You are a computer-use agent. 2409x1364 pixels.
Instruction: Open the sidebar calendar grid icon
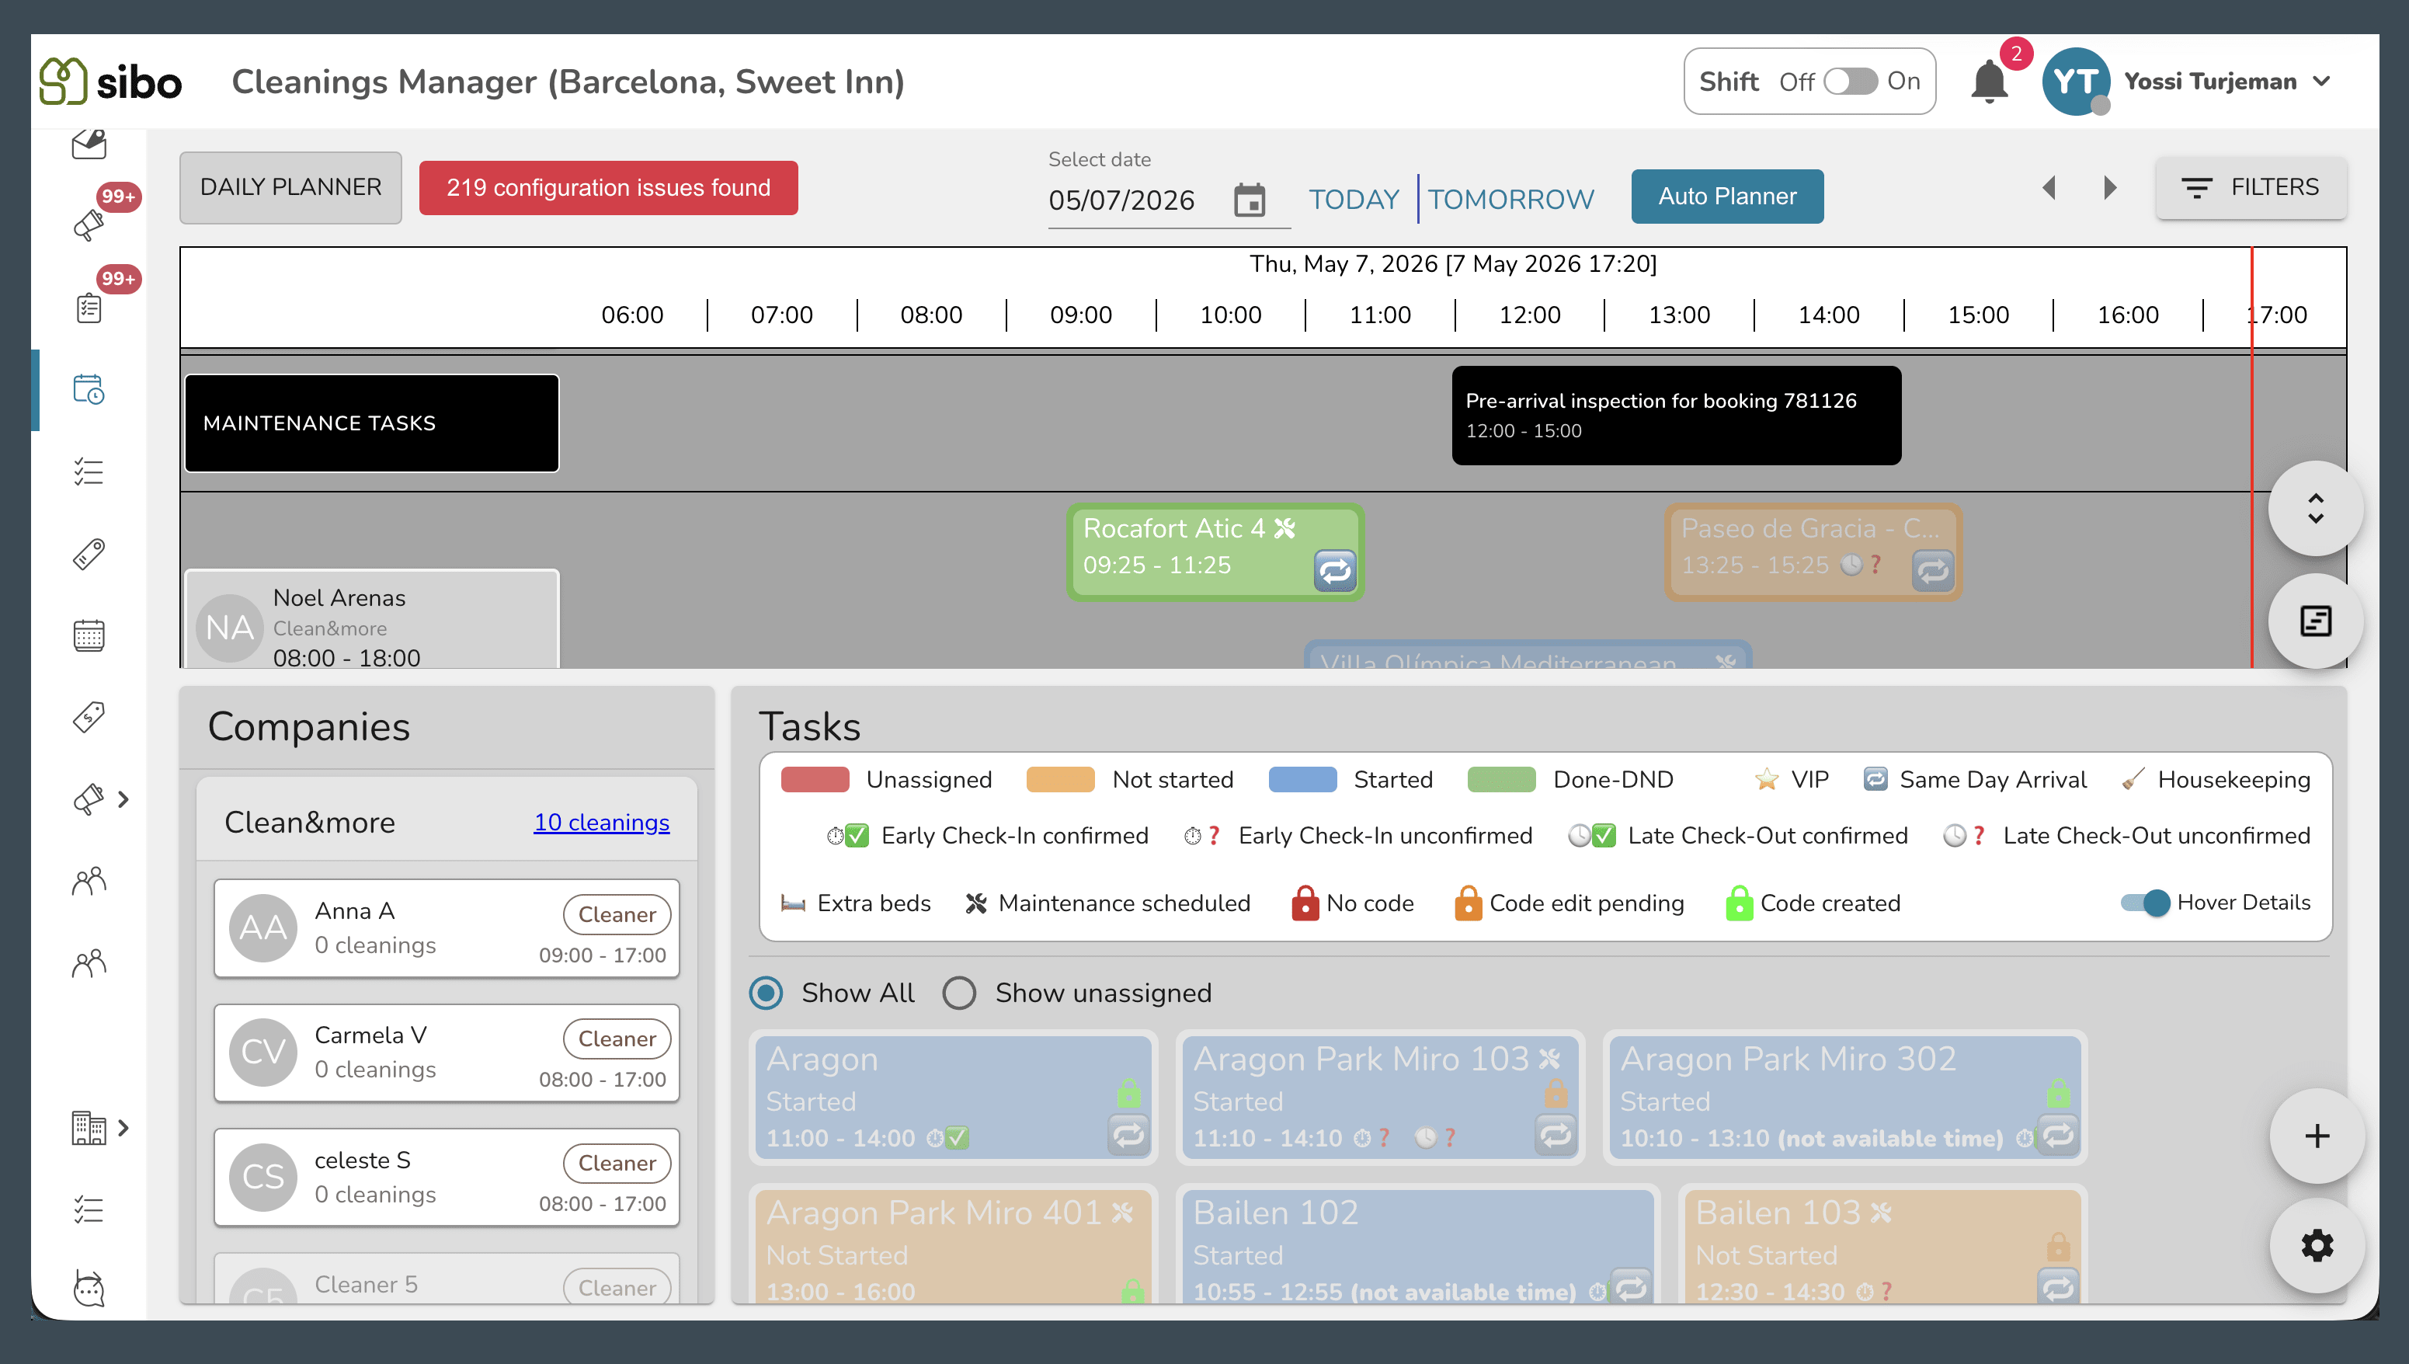click(89, 636)
